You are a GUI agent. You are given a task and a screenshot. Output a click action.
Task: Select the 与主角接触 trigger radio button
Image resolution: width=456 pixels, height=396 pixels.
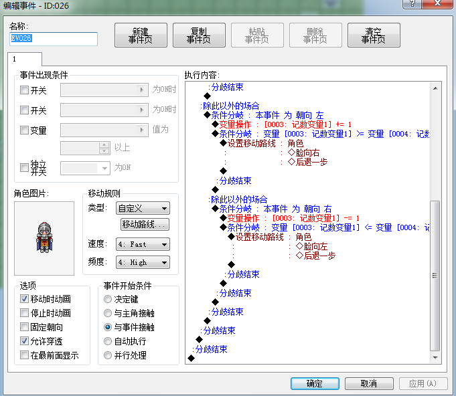pyautogui.click(x=108, y=313)
